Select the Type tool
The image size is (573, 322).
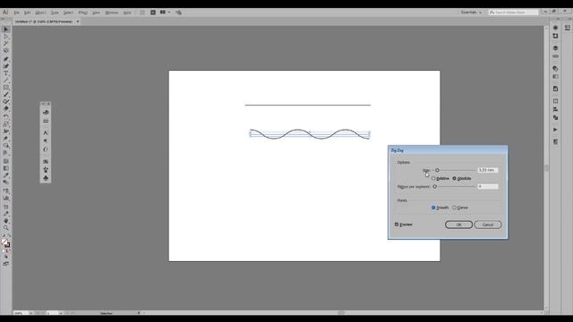(x=6, y=73)
